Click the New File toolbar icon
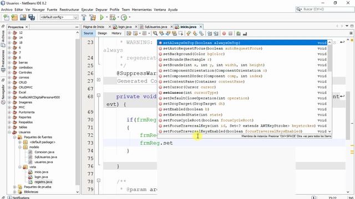The width and height of the screenshot is (355, 199). tap(6, 17)
